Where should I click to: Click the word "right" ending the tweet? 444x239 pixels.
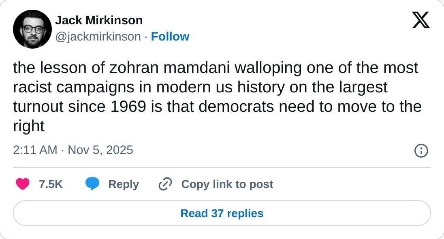point(28,126)
